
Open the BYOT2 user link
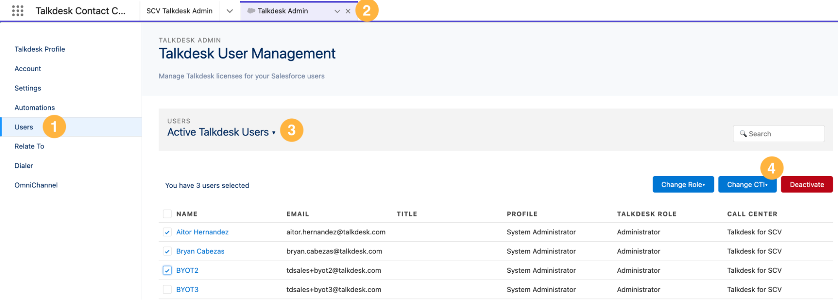coord(187,270)
